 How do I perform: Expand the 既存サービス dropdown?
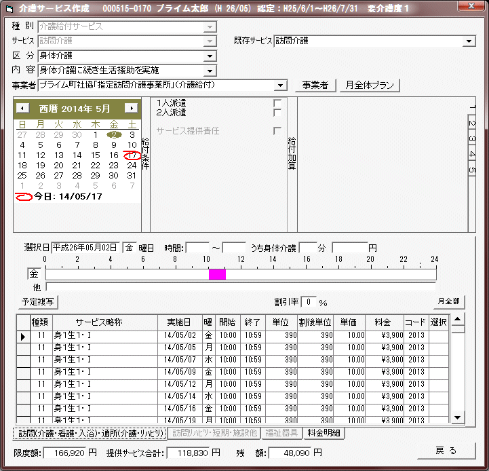[x=469, y=41]
